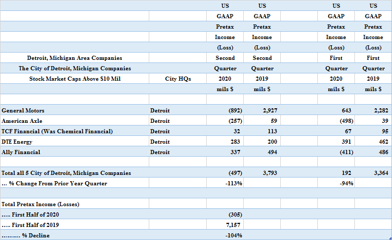Click Total Pretax Income (Losses) label
Screen dimensions: 392x240
(41, 205)
